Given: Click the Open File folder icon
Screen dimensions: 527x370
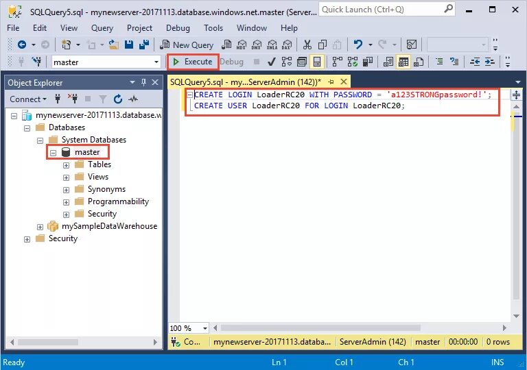Looking at the screenshot, I should (x=114, y=45).
